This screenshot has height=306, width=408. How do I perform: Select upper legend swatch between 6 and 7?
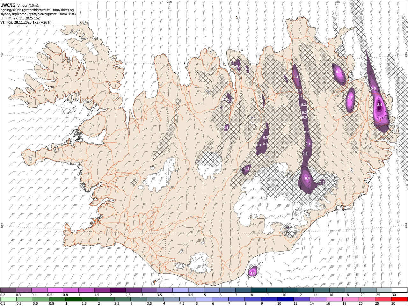227,290
